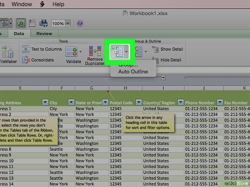This screenshot has height=187, width=250.
Task: Open the Window menu in menu bar
Action: point(21,5)
